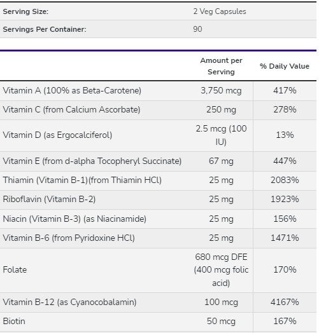
Task: Click the Folate row label
Action: click(x=15, y=270)
